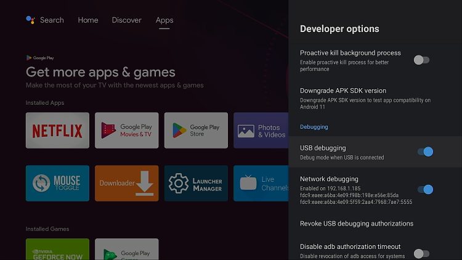Launch the Launcher Manager app

(x=196, y=184)
